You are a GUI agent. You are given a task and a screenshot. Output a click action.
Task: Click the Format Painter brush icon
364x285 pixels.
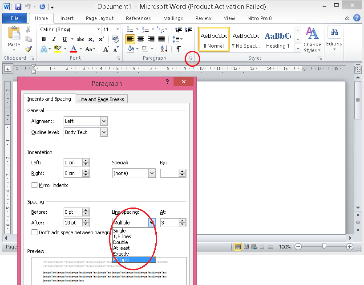coord(28,49)
